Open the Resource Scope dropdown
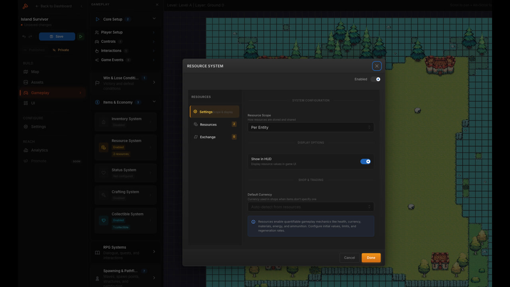Image resolution: width=510 pixels, height=287 pixels. tap(311, 127)
